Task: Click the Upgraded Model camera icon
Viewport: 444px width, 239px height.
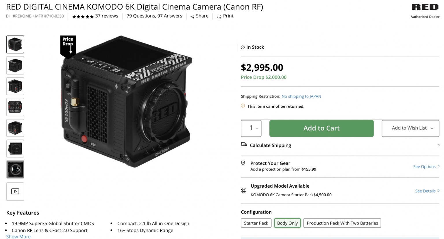Action: tap(243, 190)
